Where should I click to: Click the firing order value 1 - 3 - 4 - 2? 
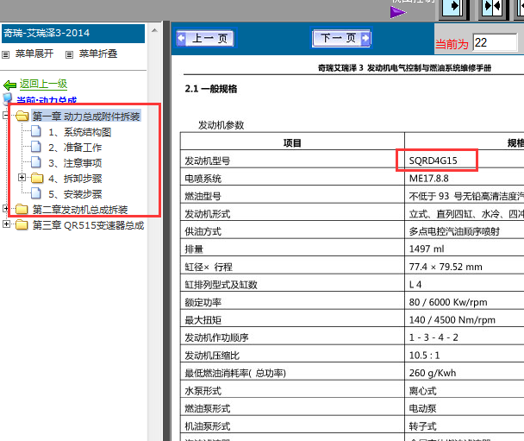tap(434, 337)
